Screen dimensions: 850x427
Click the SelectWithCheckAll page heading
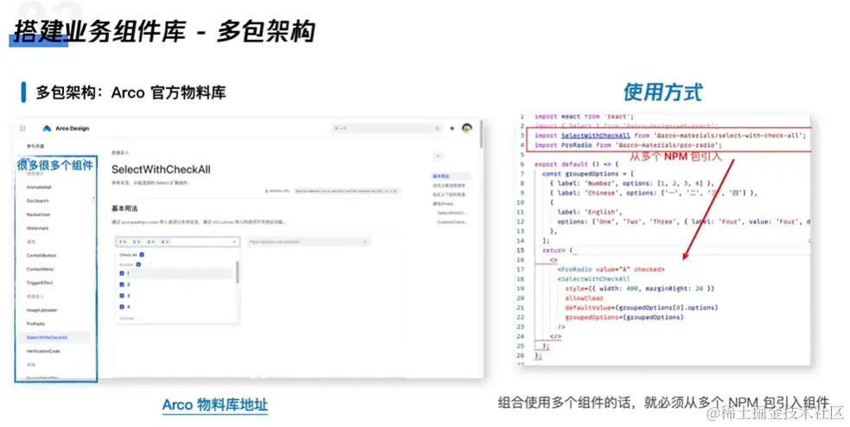click(x=161, y=169)
